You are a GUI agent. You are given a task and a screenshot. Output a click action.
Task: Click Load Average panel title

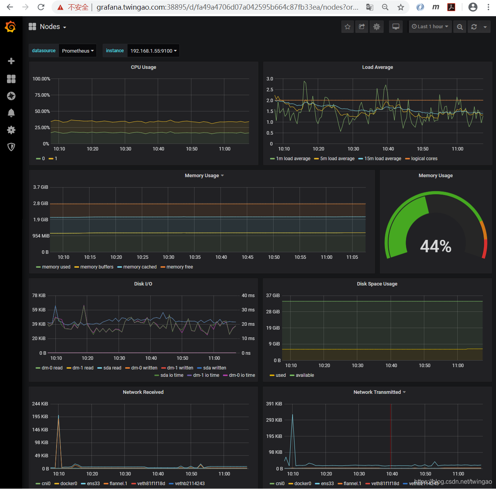point(377,67)
